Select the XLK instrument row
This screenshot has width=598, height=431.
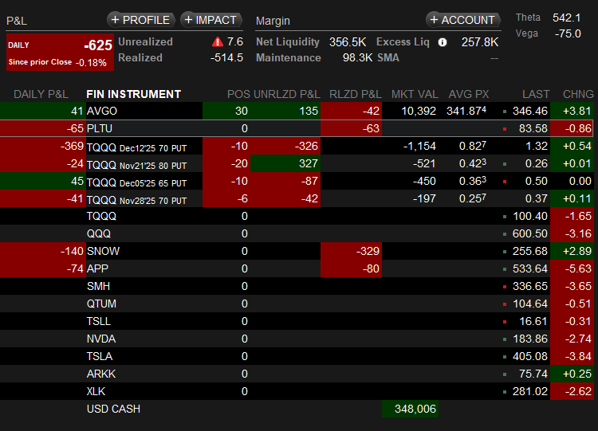point(297,391)
